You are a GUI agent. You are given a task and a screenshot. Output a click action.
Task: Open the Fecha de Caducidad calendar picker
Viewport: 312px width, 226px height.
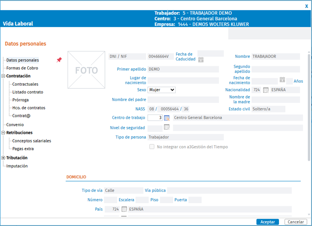tap(201, 60)
